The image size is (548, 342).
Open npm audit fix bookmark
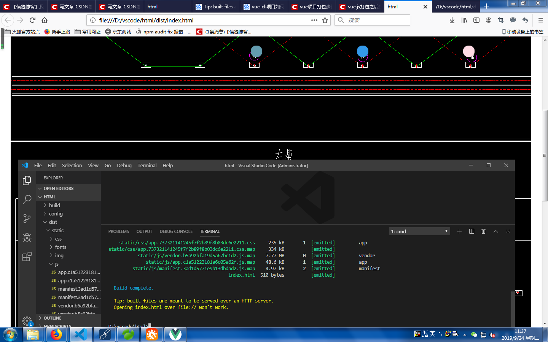[164, 32]
